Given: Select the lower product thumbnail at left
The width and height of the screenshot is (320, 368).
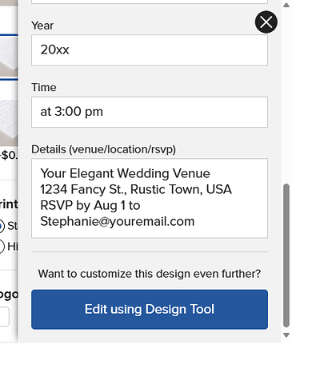Looking at the screenshot, I should click(x=9, y=123).
